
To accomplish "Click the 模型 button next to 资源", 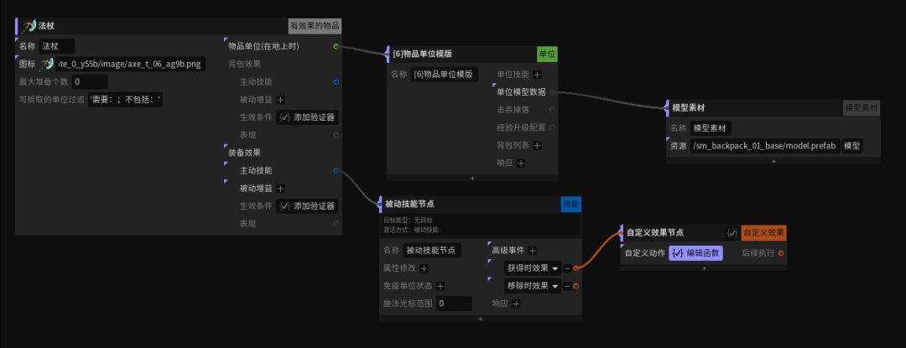I will (851, 146).
